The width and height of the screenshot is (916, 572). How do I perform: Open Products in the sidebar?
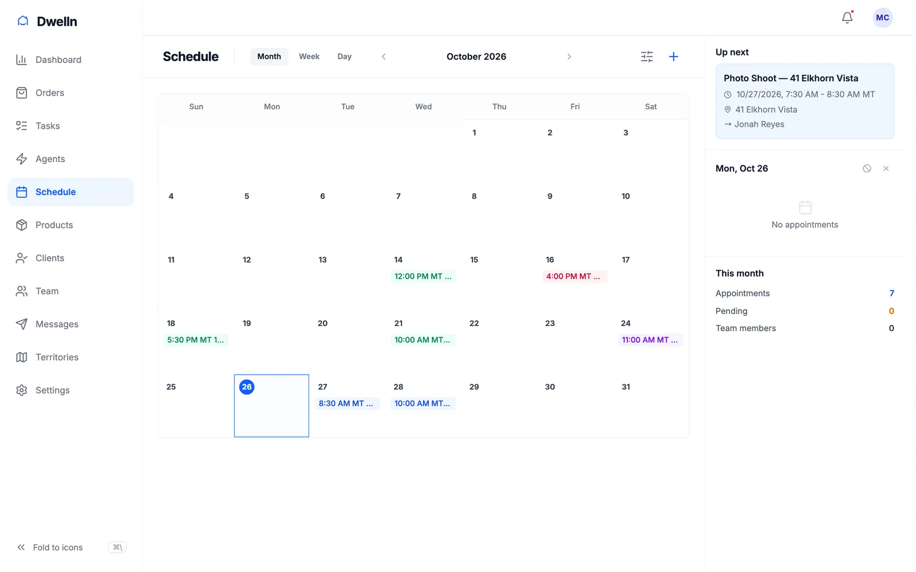click(x=70, y=225)
